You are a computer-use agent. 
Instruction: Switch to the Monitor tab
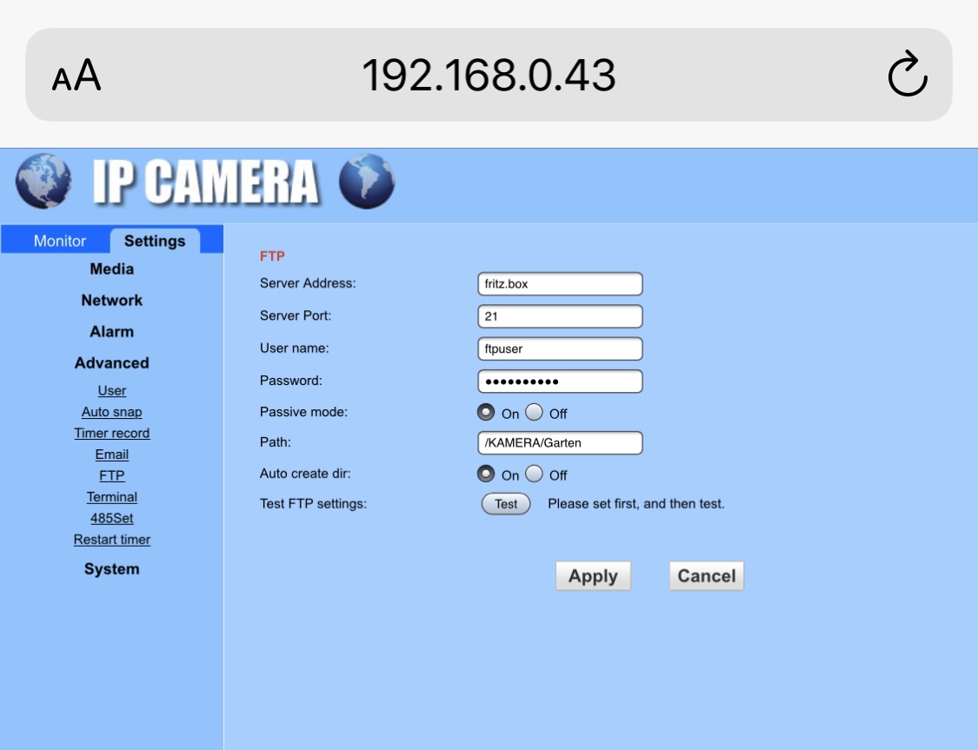(60, 241)
